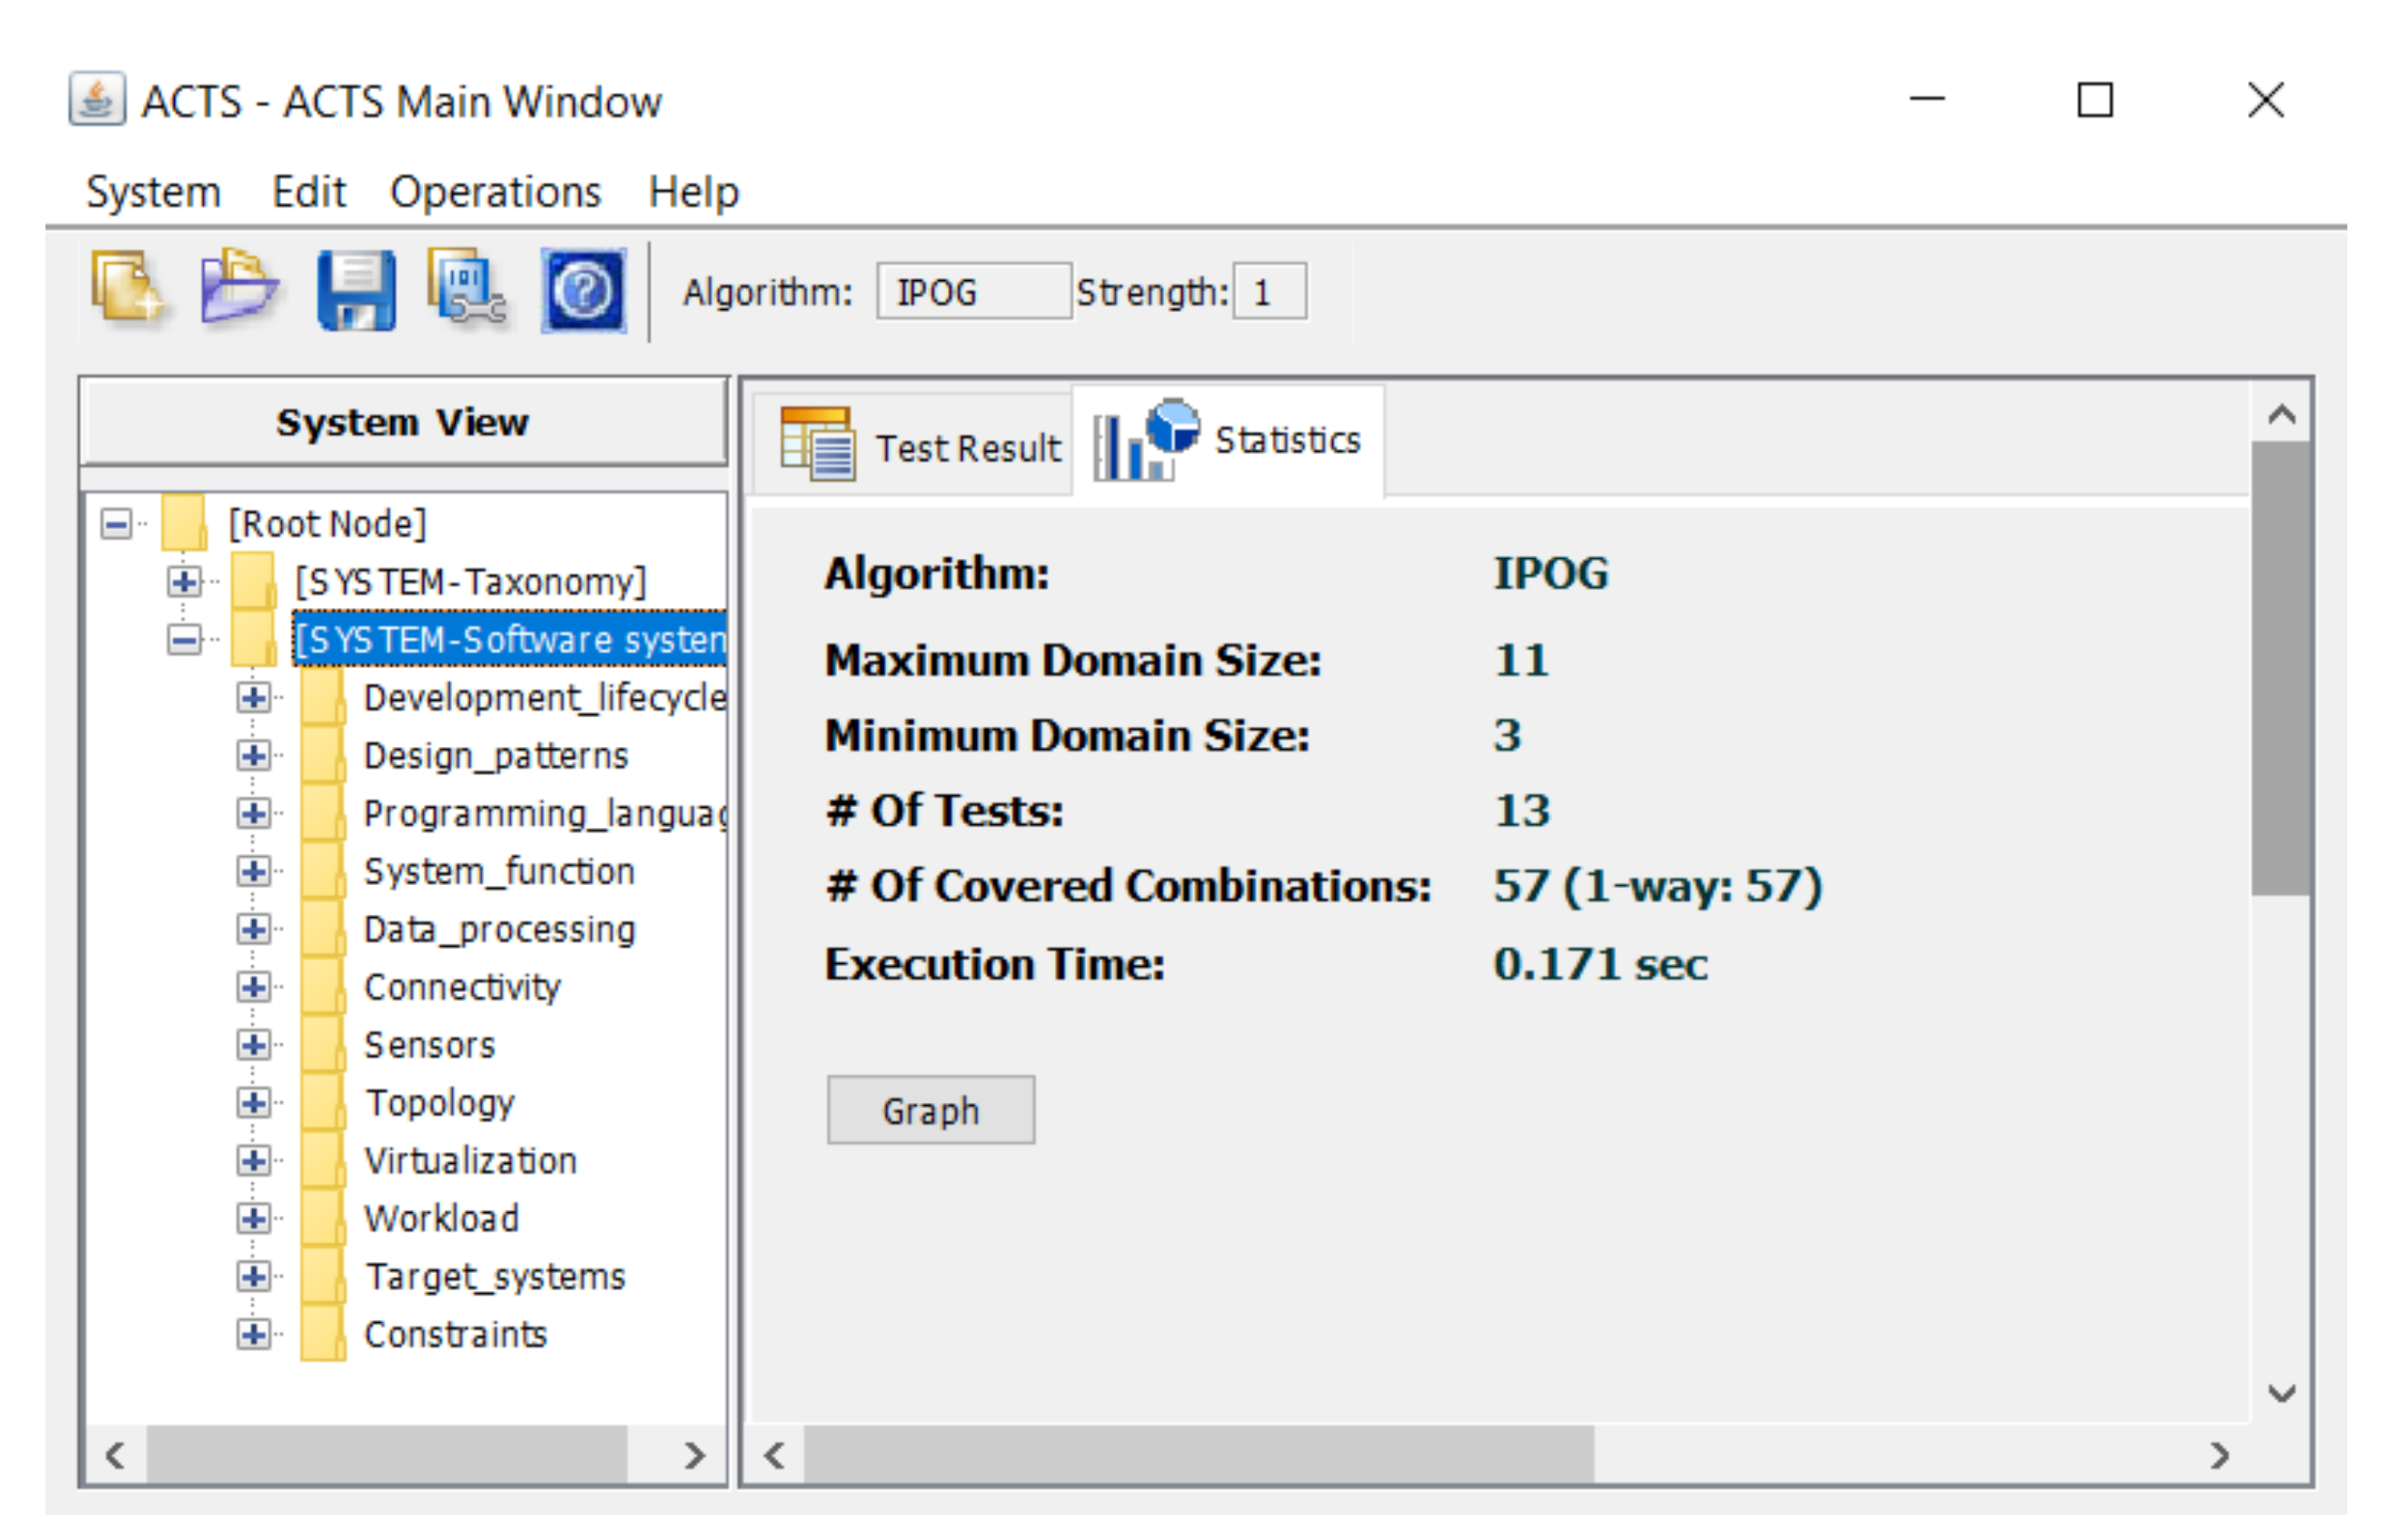Screen dimensions: 2408x1536
Task: Click the statistics panel vertical scrollbar thumb
Action: click(x=2280, y=670)
